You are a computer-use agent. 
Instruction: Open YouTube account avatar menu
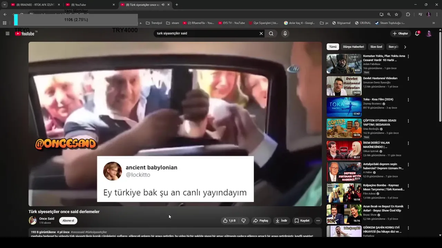(429, 33)
